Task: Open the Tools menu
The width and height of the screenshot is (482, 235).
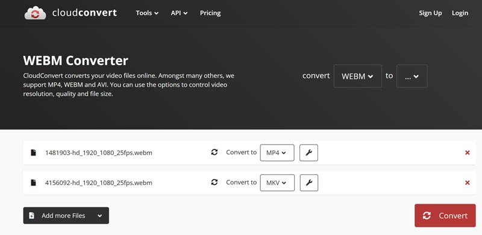Action: (x=147, y=13)
